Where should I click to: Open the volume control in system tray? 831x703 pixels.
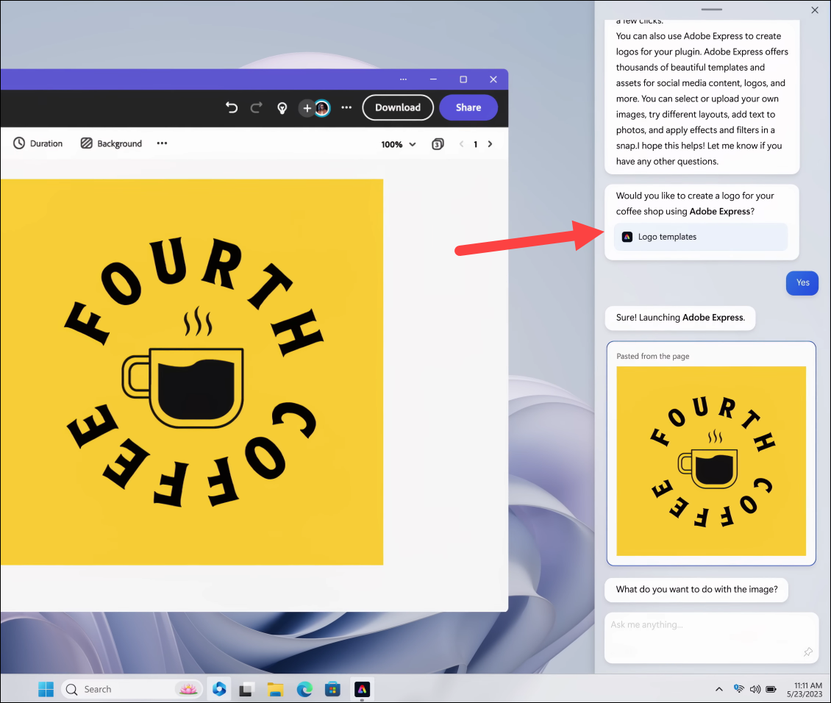point(755,689)
